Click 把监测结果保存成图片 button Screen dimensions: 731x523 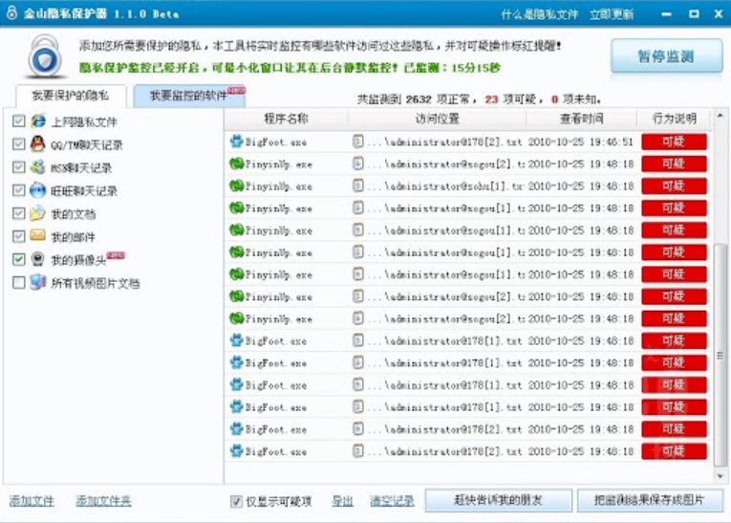650,501
